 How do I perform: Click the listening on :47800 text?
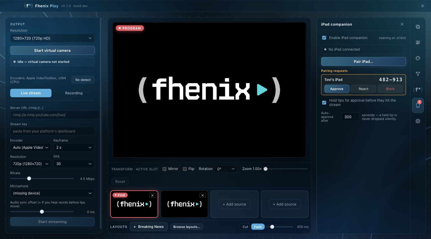point(392,38)
